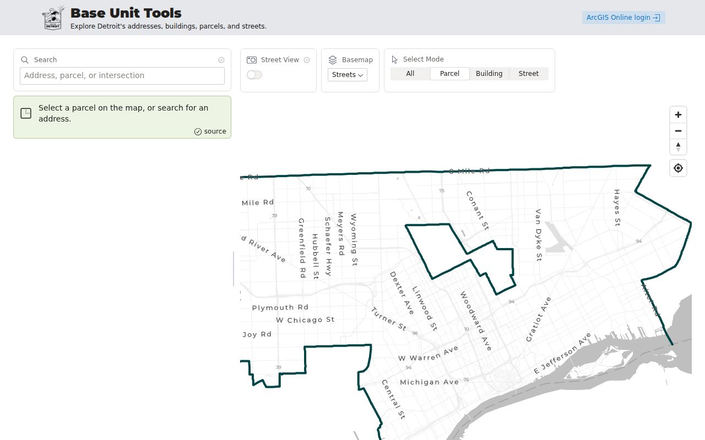Click the Street View camera icon
Screen dimensions: 705x440
coord(252,60)
